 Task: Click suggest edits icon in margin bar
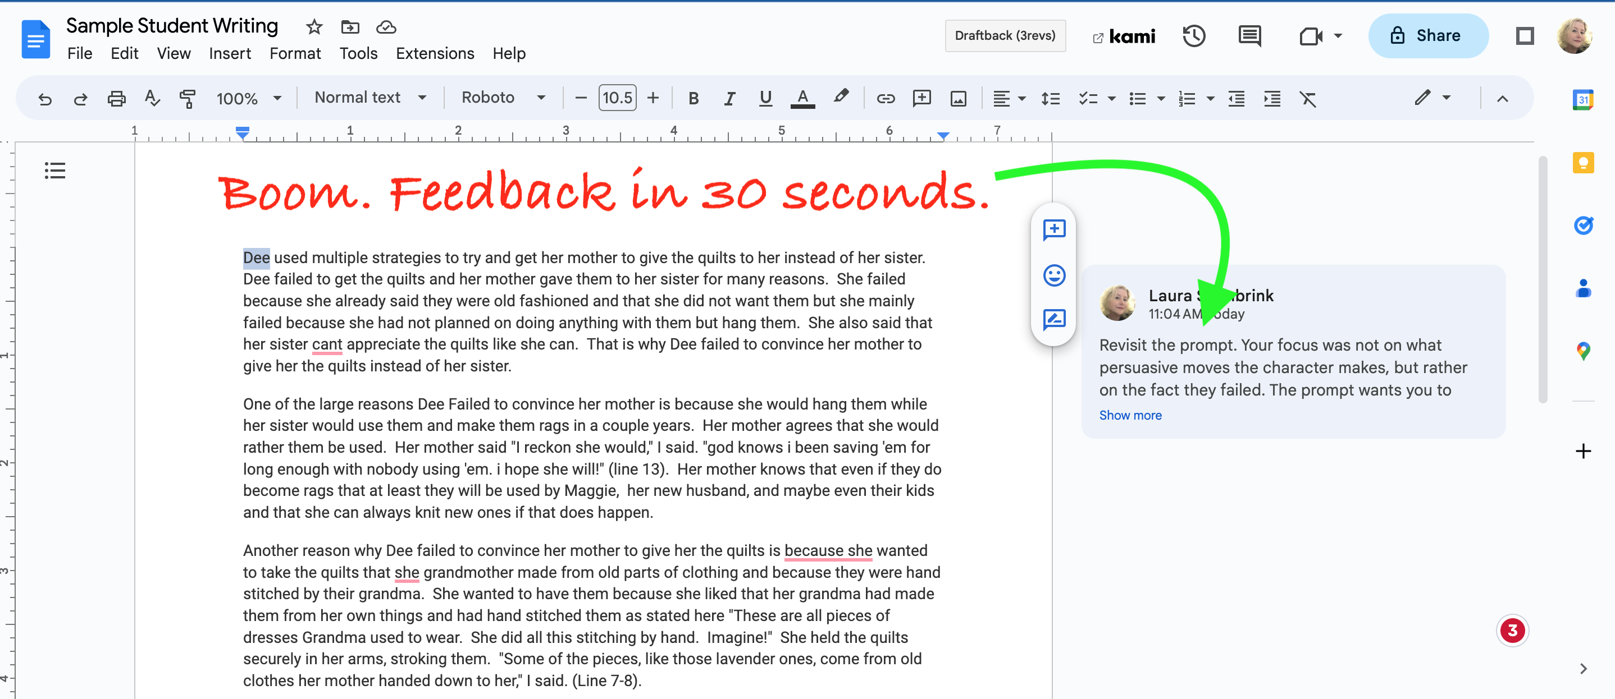coord(1054,319)
